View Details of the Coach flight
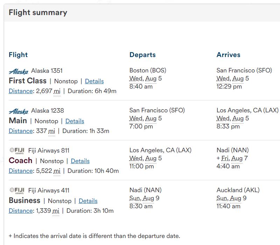Screen dimensions: 280x245 tap(80, 161)
